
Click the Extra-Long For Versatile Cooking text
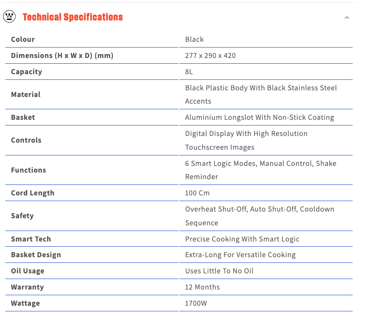click(x=240, y=255)
